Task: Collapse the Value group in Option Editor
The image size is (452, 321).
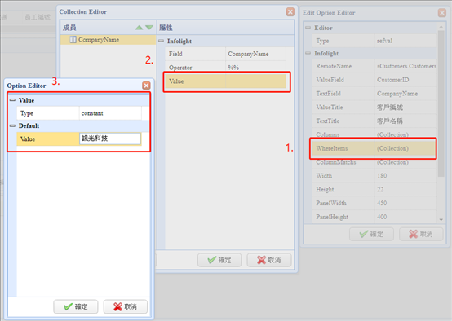Action: tap(12, 100)
